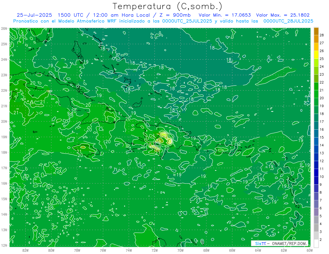
Task: Click the white swatch at the color scale bottom
Action: 316,243
